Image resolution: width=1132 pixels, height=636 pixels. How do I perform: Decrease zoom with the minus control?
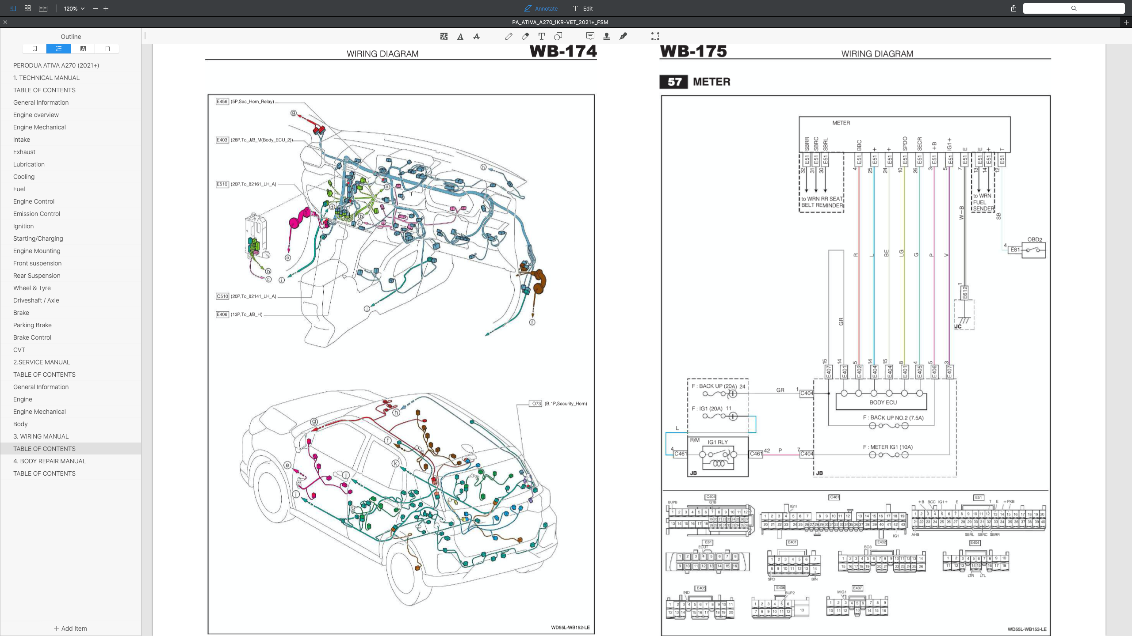(x=95, y=8)
